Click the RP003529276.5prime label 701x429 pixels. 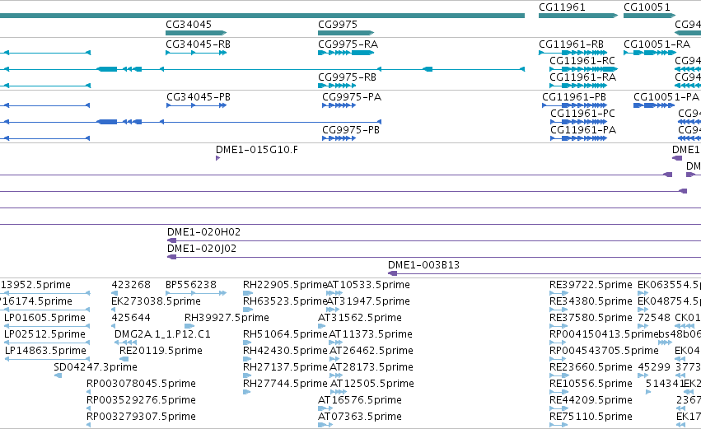(x=141, y=400)
